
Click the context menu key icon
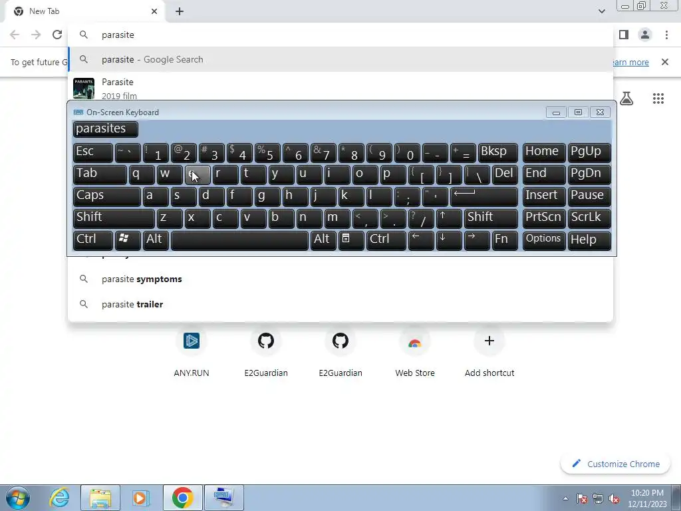[x=351, y=240]
